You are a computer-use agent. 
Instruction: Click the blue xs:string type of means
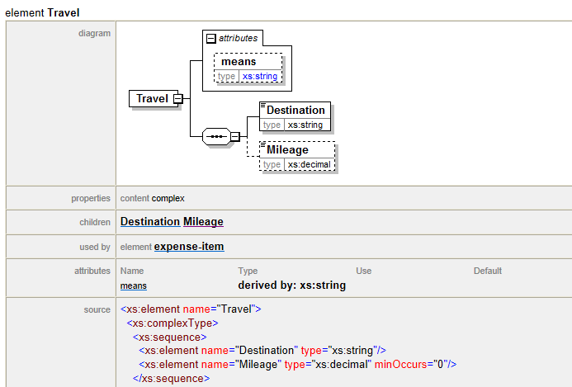260,76
